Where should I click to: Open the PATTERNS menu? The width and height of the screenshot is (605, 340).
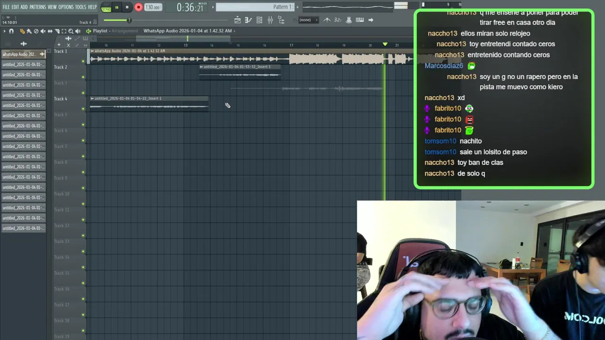pyautogui.click(x=38, y=7)
